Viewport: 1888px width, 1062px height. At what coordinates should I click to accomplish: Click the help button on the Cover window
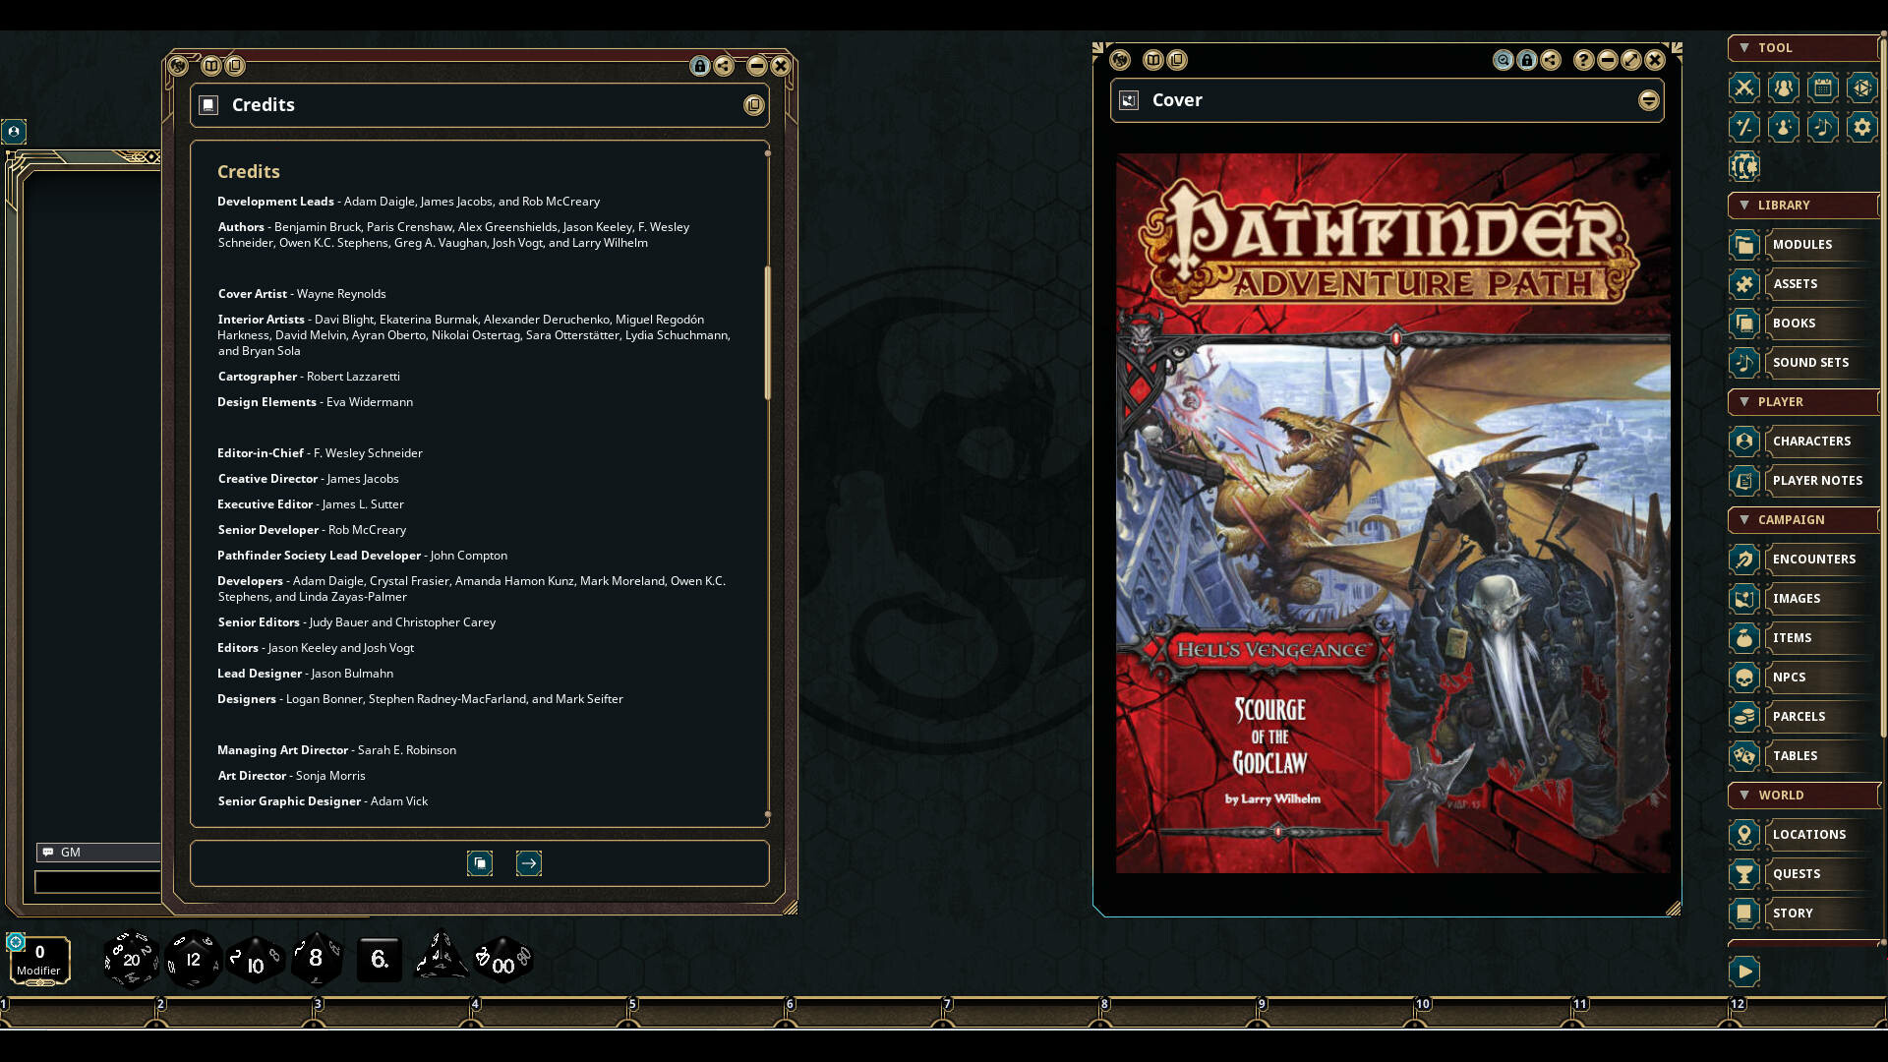click(x=1582, y=60)
